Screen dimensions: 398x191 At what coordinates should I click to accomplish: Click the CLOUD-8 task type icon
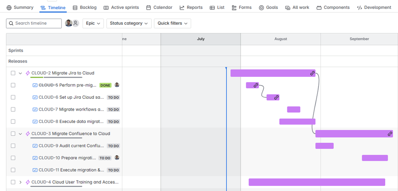35,121
